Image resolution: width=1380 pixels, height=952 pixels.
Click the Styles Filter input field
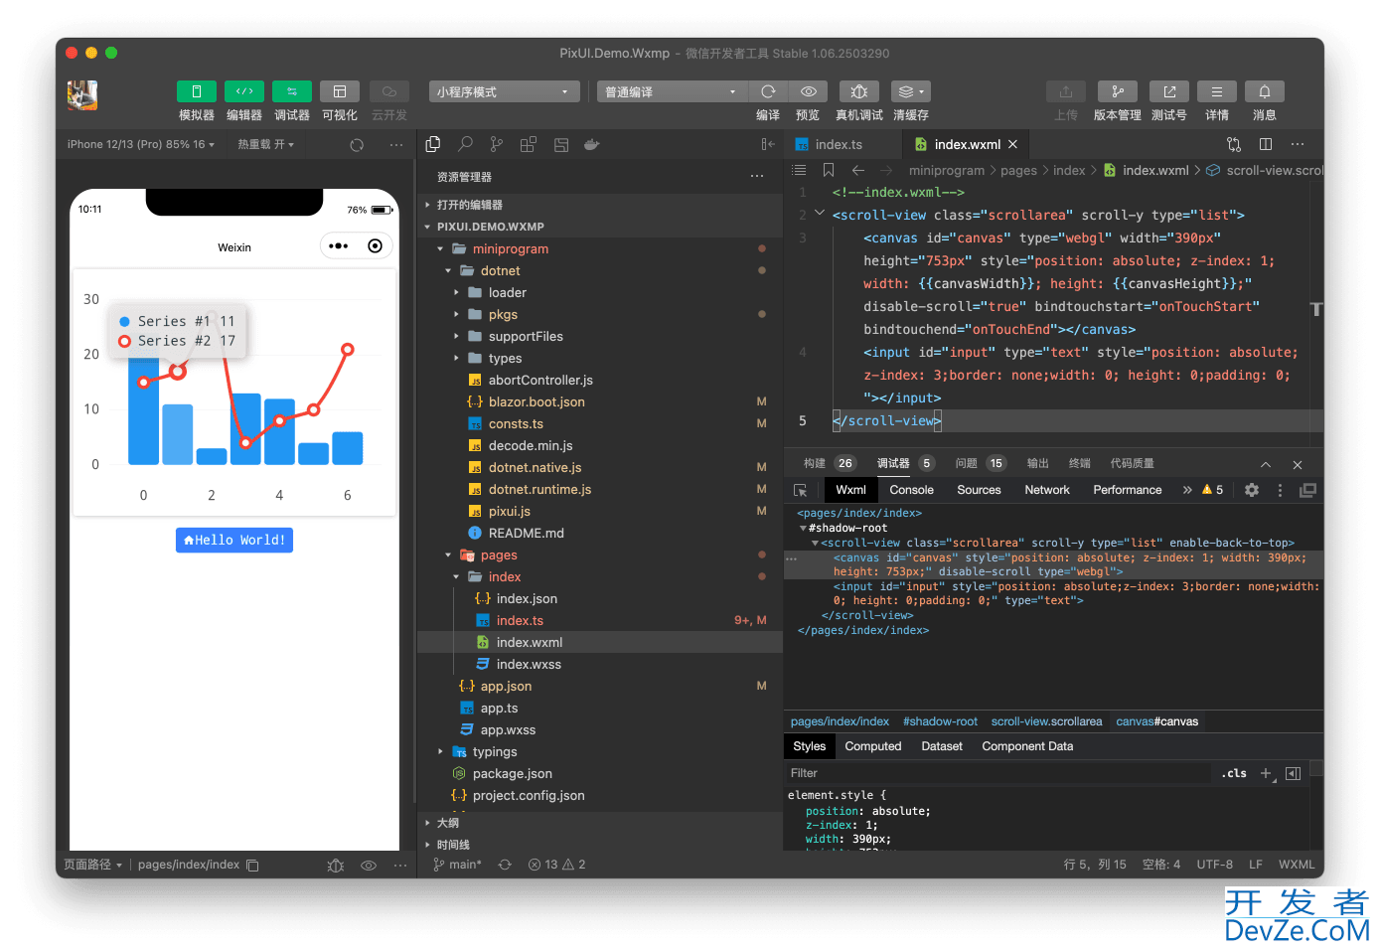[x=998, y=773]
